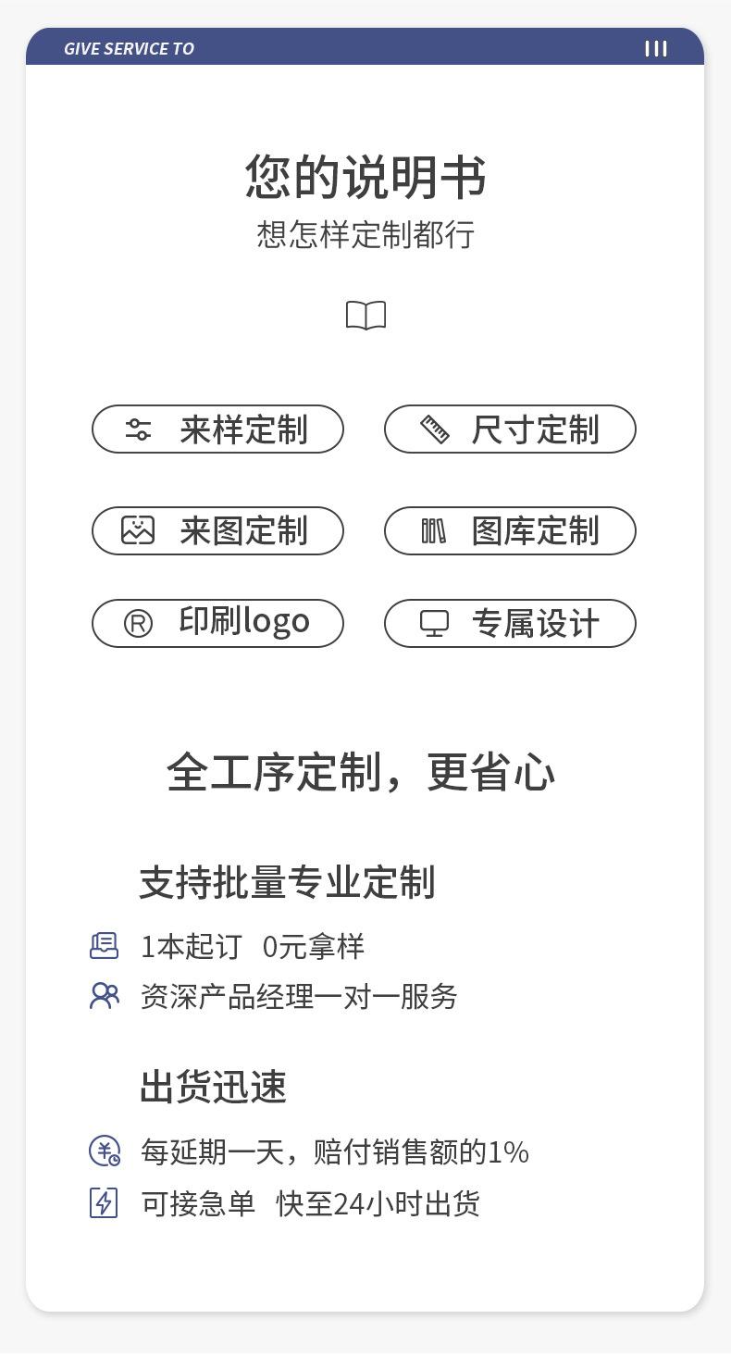Select the 尺寸定制 pill button
Image resolution: width=731 pixels, height=1369 pixels.
coord(510,429)
